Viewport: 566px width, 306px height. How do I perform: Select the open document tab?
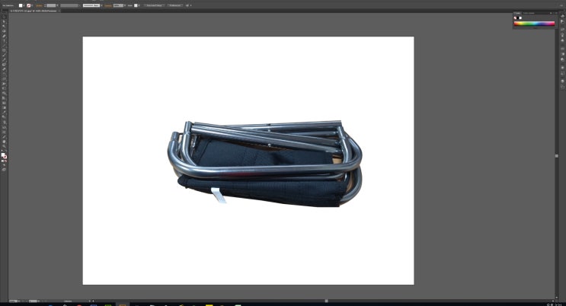pos(34,11)
